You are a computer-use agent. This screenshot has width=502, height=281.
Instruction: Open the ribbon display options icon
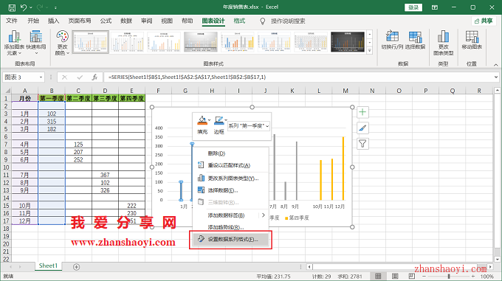[x=435, y=7]
